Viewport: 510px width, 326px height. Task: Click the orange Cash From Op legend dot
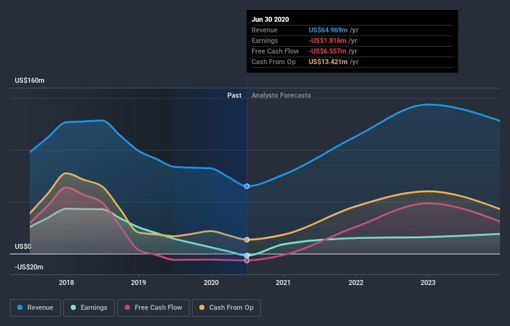202,307
